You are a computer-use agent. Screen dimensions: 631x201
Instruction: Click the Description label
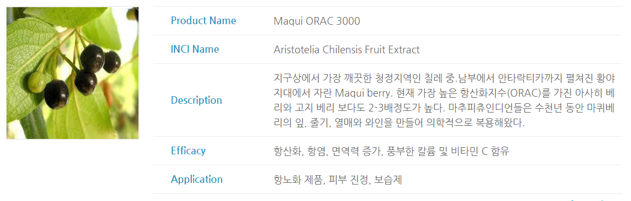tap(196, 100)
